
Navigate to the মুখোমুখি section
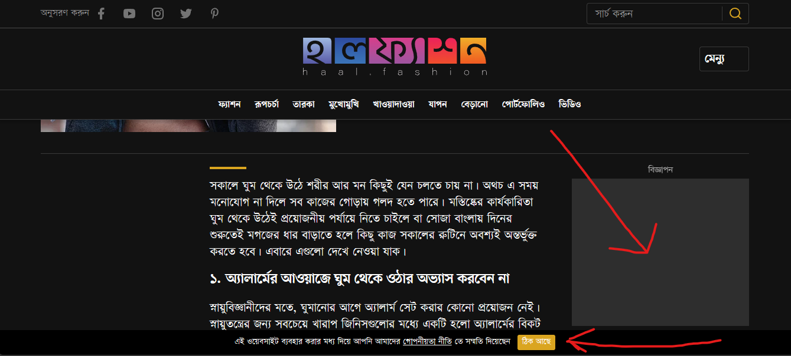(343, 104)
